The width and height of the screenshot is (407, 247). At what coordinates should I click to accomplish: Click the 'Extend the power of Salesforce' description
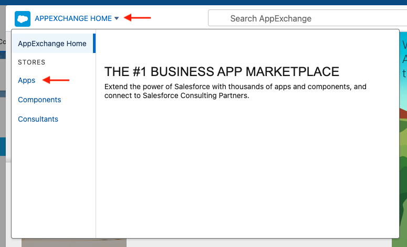point(235,91)
